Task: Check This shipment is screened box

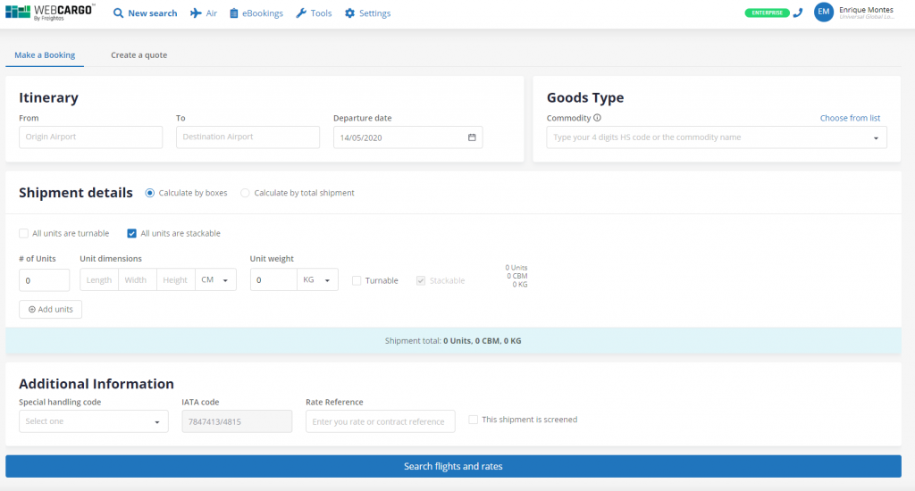Action: pos(474,420)
